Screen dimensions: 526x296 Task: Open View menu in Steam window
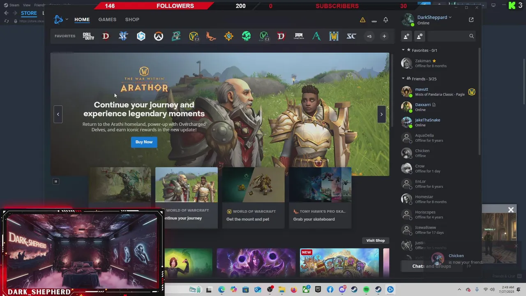pyautogui.click(x=27, y=5)
